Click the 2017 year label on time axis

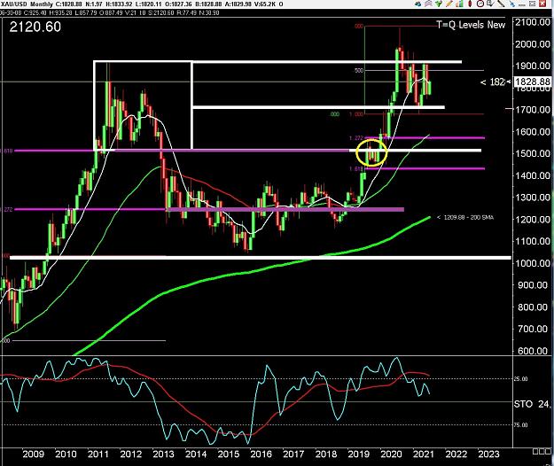pos(293,454)
